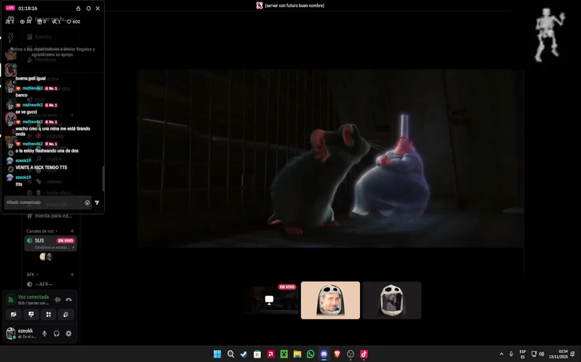Collapse the Canales de voz category
The height and width of the screenshot is (362, 581).
point(42,231)
